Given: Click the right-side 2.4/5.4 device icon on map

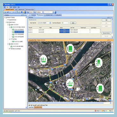Looking at the screenshot, I should pos(99,62).
